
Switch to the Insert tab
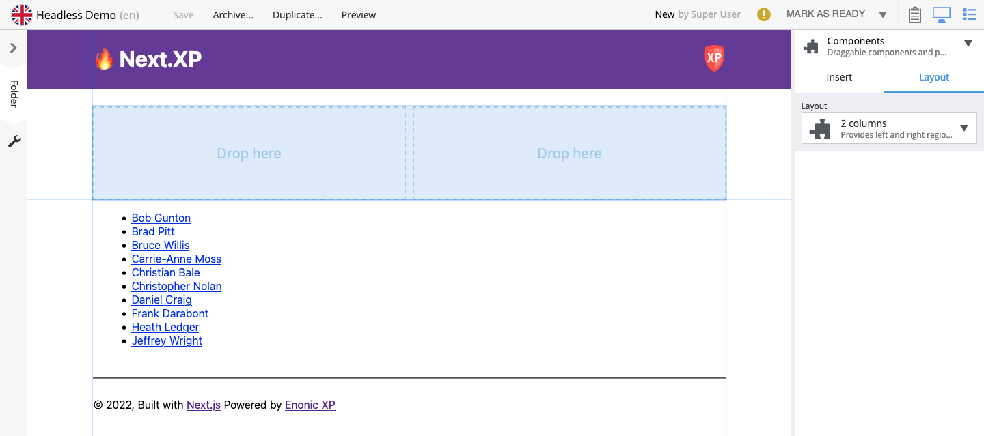coord(839,77)
